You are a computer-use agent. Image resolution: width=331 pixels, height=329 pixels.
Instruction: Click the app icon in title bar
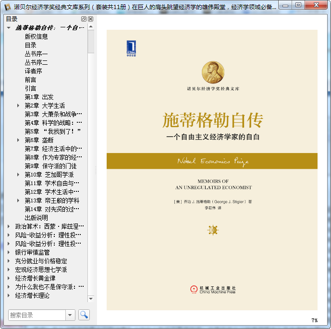click(8, 7)
